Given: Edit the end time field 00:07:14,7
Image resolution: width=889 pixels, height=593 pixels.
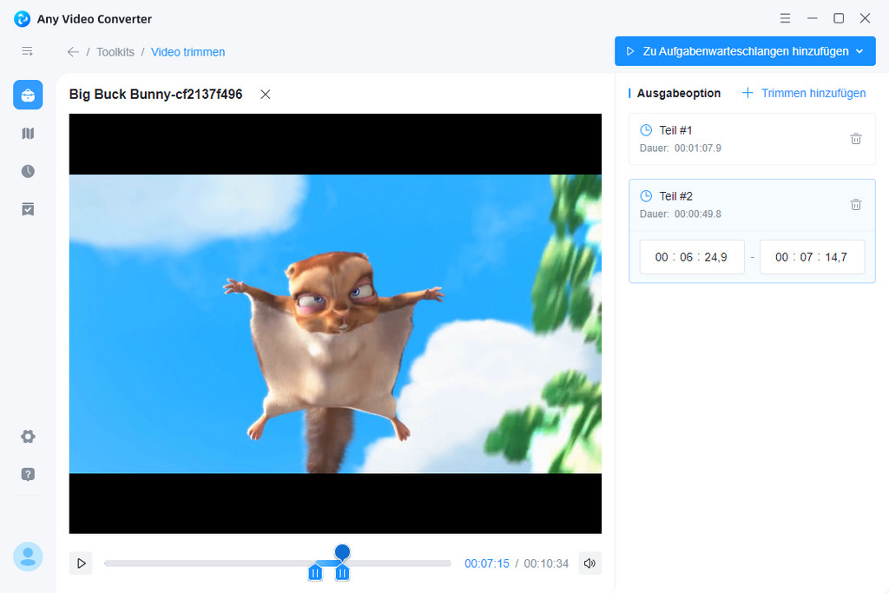Looking at the screenshot, I should (x=812, y=257).
